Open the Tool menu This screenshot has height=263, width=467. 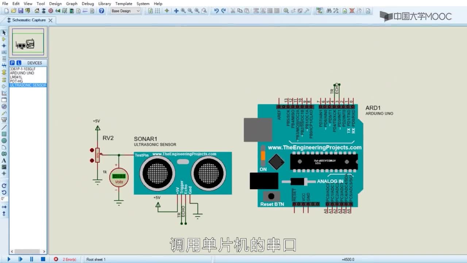click(40, 4)
